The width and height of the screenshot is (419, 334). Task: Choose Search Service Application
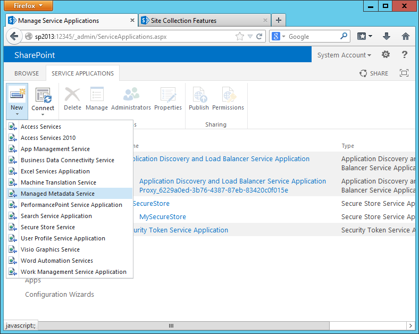click(x=70, y=216)
